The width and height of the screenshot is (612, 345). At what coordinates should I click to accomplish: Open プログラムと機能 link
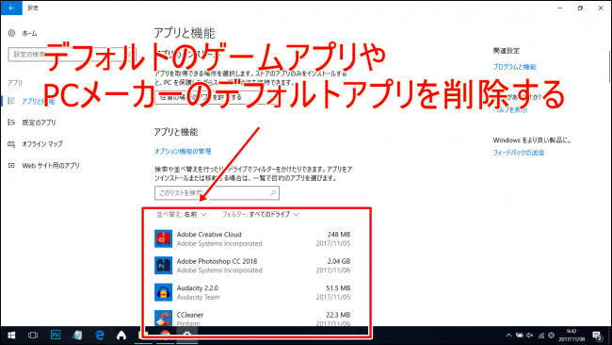coord(514,67)
